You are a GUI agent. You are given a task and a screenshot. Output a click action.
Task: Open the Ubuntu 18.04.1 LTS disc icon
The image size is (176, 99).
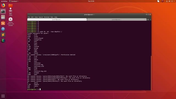coord(10,22)
